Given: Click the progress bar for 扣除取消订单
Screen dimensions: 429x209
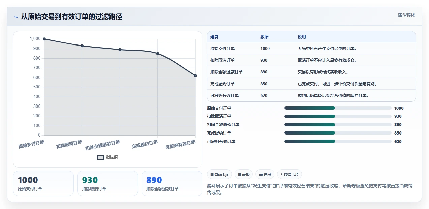Looking at the screenshot, I should 338,116.
